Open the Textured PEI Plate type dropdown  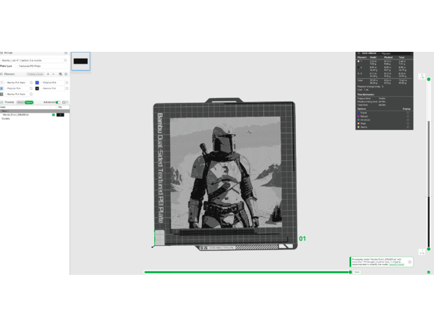(41, 66)
